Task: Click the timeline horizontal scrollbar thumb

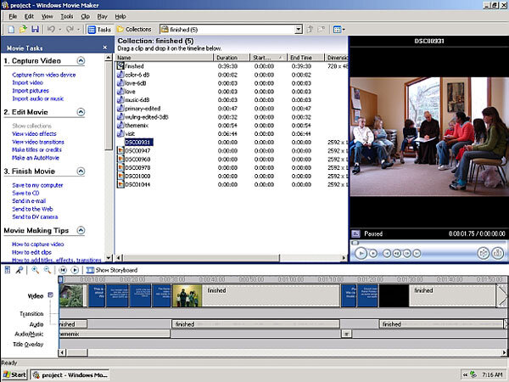Action: coord(76,352)
